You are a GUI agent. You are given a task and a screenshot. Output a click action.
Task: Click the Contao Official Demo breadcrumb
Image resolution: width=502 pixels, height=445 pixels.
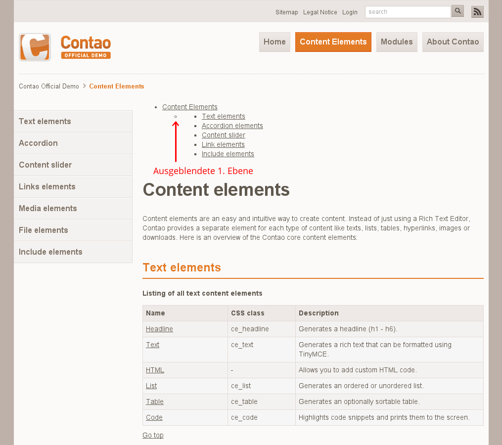[49, 87]
